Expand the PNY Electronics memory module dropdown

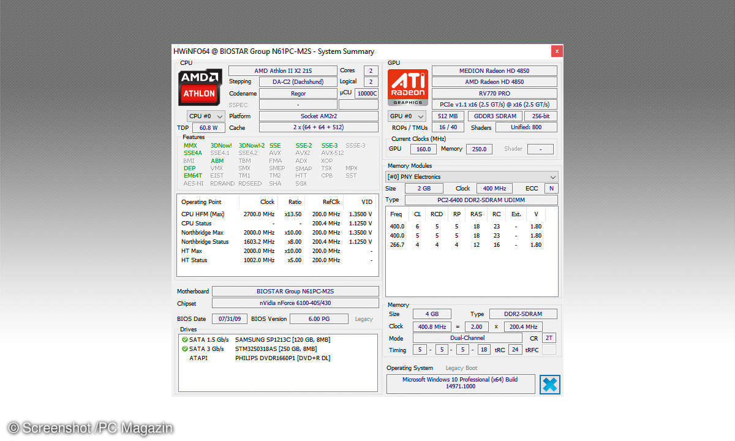click(x=471, y=176)
